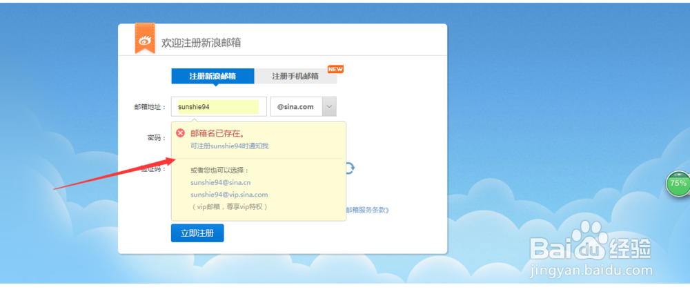Click the 密码 label
This screenshot has width=690, height=294.
pyautogui.click(x=157, y=138)
